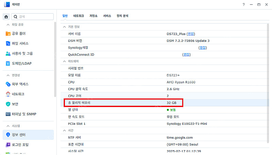Switch to the 저장소 tab
This screenshot has width=272, height=155.
(93, 16)
